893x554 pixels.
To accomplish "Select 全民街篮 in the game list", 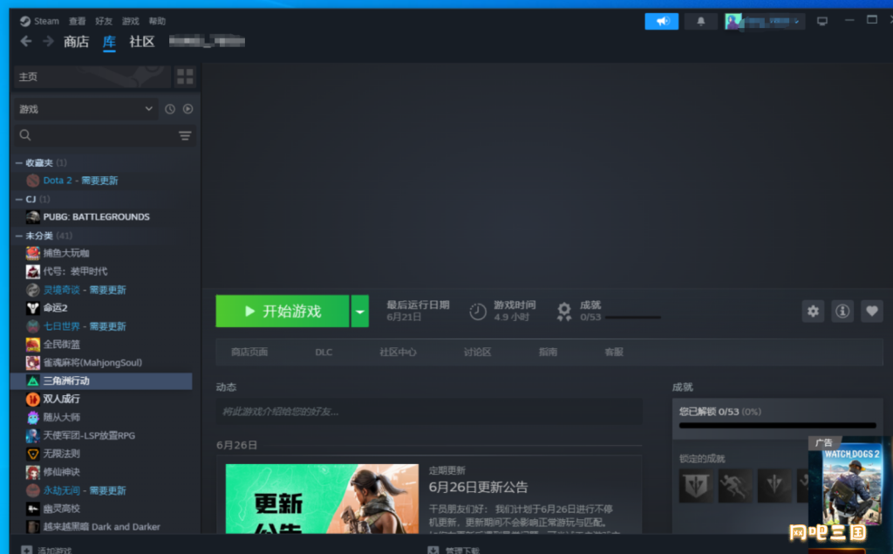I will [103, 345].
